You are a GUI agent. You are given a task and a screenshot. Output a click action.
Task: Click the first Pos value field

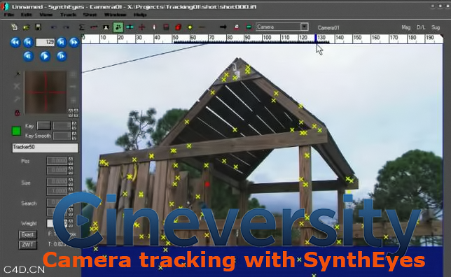click(57, 161)
